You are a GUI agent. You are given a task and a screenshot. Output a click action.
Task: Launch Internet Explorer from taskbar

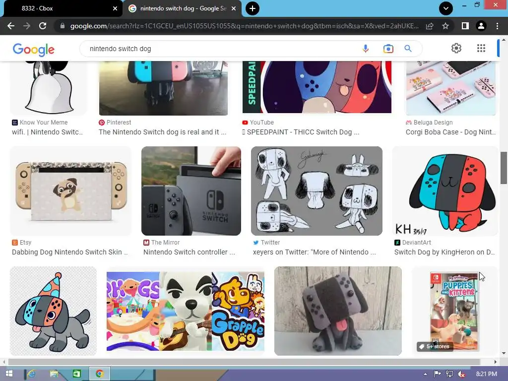click(x=31, y=374)
